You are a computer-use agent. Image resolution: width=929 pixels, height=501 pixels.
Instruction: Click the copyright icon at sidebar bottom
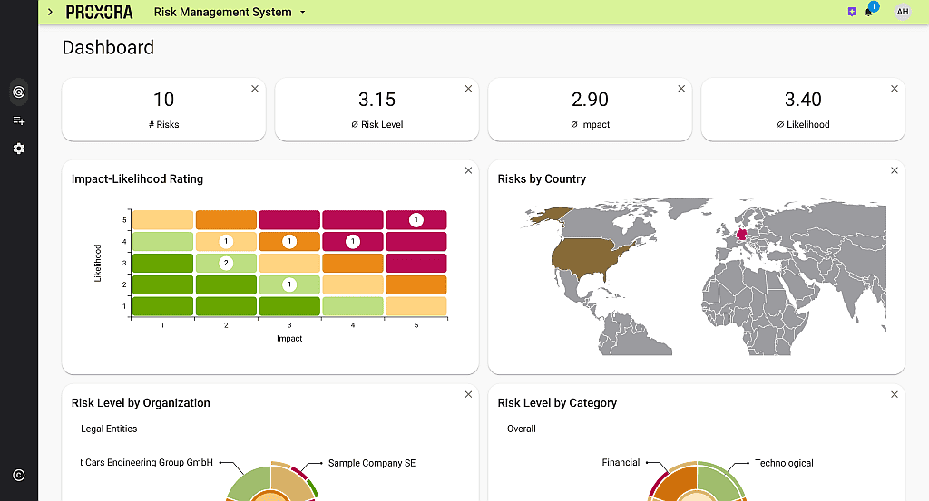(18, 475)
